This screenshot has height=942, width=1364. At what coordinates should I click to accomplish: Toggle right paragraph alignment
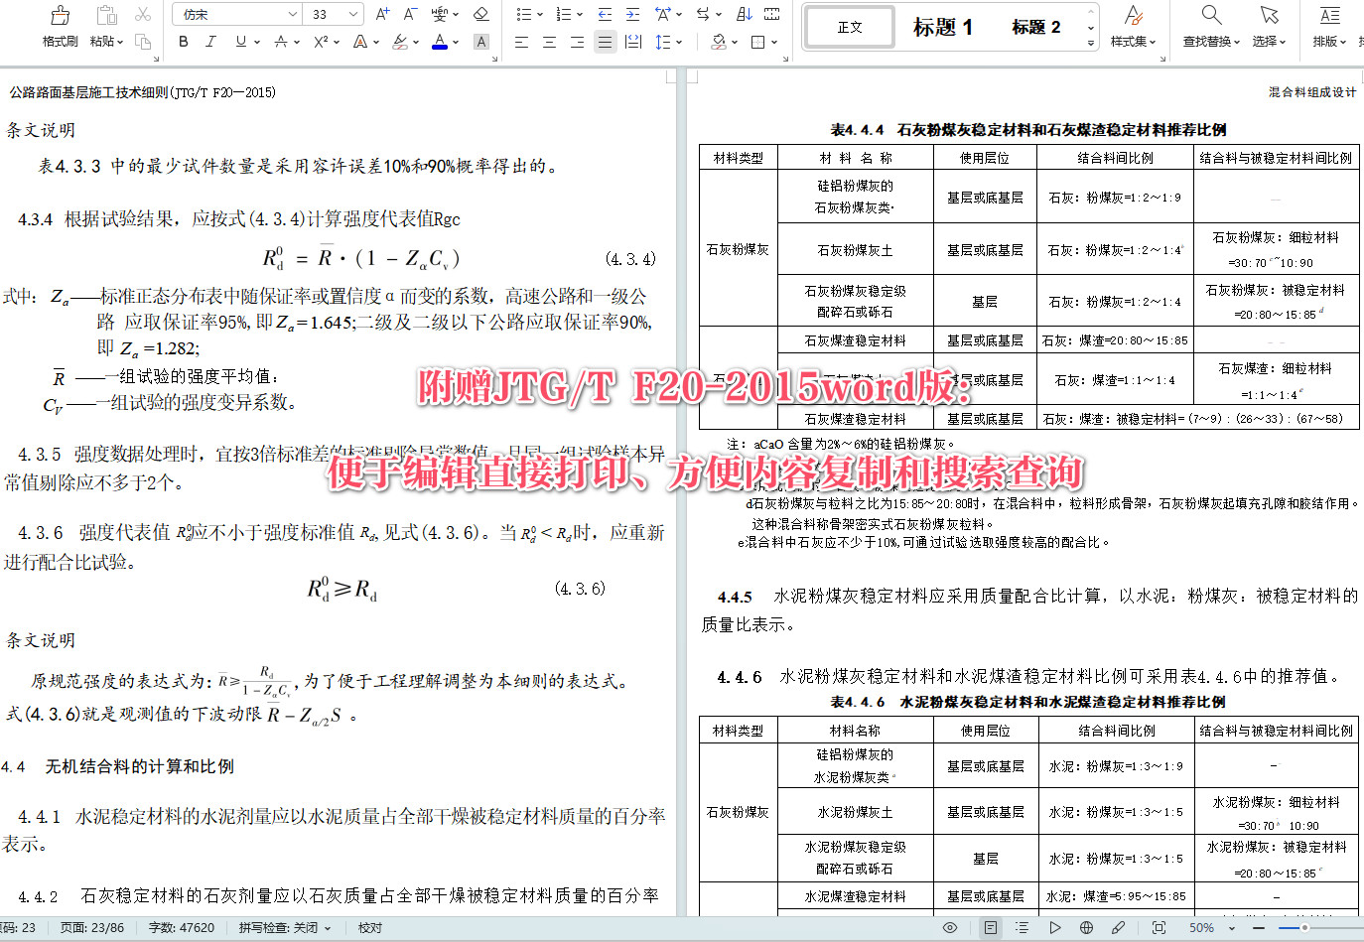[576, 44]
